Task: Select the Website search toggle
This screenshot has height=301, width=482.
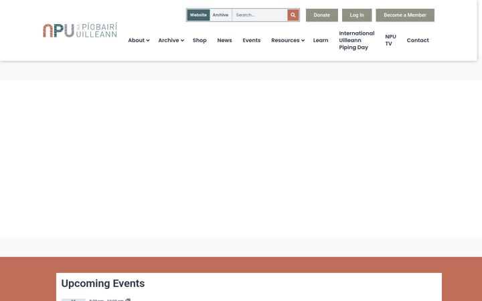Action: [198, 15]
